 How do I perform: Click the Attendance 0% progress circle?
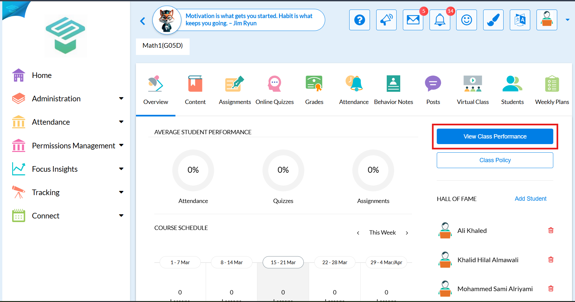click(x=193, y=170)
